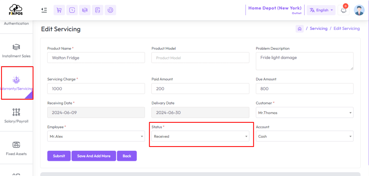Click the user profile avatar
The height and width of the screenshot is (176, 369).
(359, 10)
